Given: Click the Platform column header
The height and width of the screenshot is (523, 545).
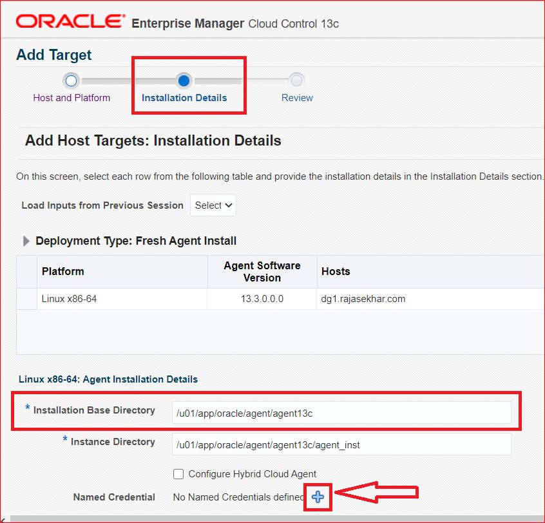Looking at the screenshot, I should (x=63, y=271).
